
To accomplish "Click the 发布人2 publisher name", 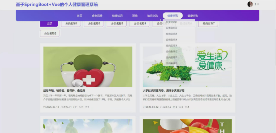I will (x=167, y=107).
